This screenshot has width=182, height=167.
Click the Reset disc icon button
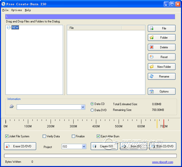[x=161, y=57]
